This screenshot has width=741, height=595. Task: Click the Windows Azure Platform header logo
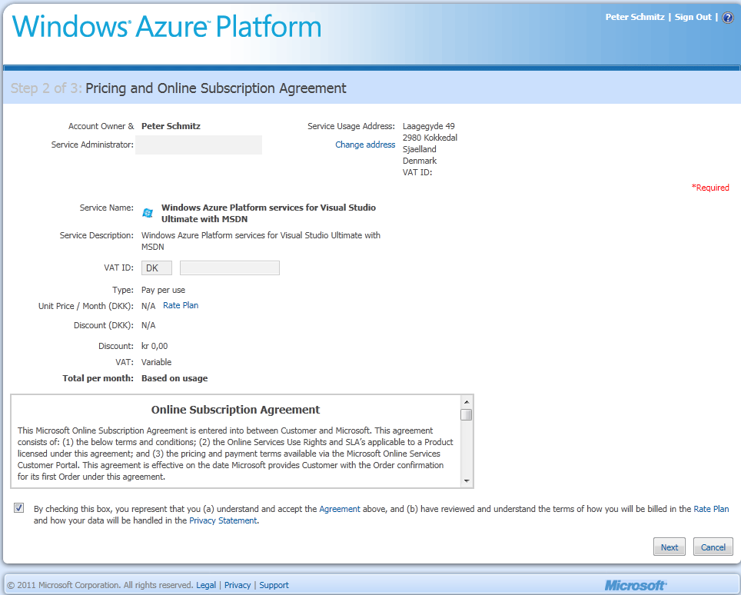(x=166, y=26)
